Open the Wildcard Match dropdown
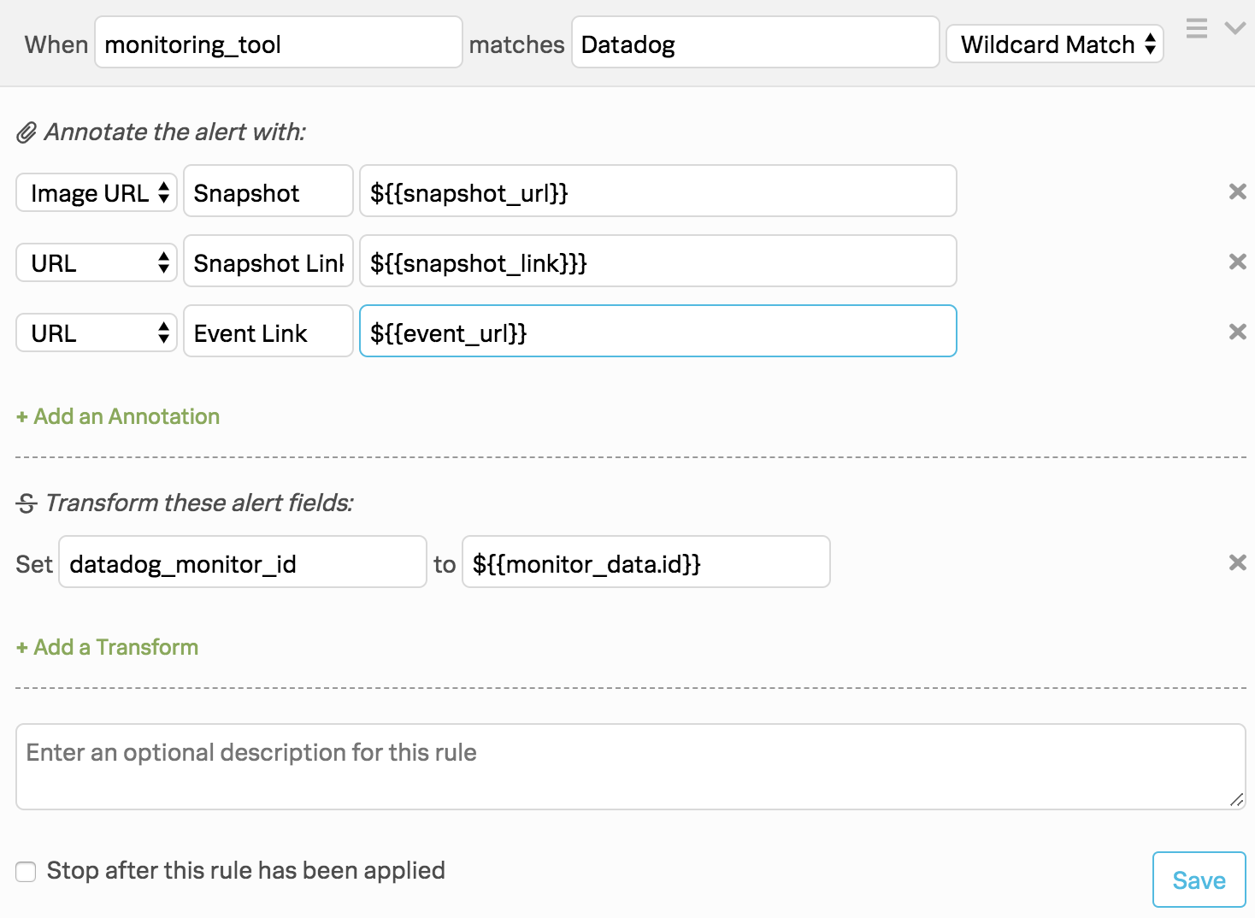This screenshot has width=1255, height=918. [1054, 44]
